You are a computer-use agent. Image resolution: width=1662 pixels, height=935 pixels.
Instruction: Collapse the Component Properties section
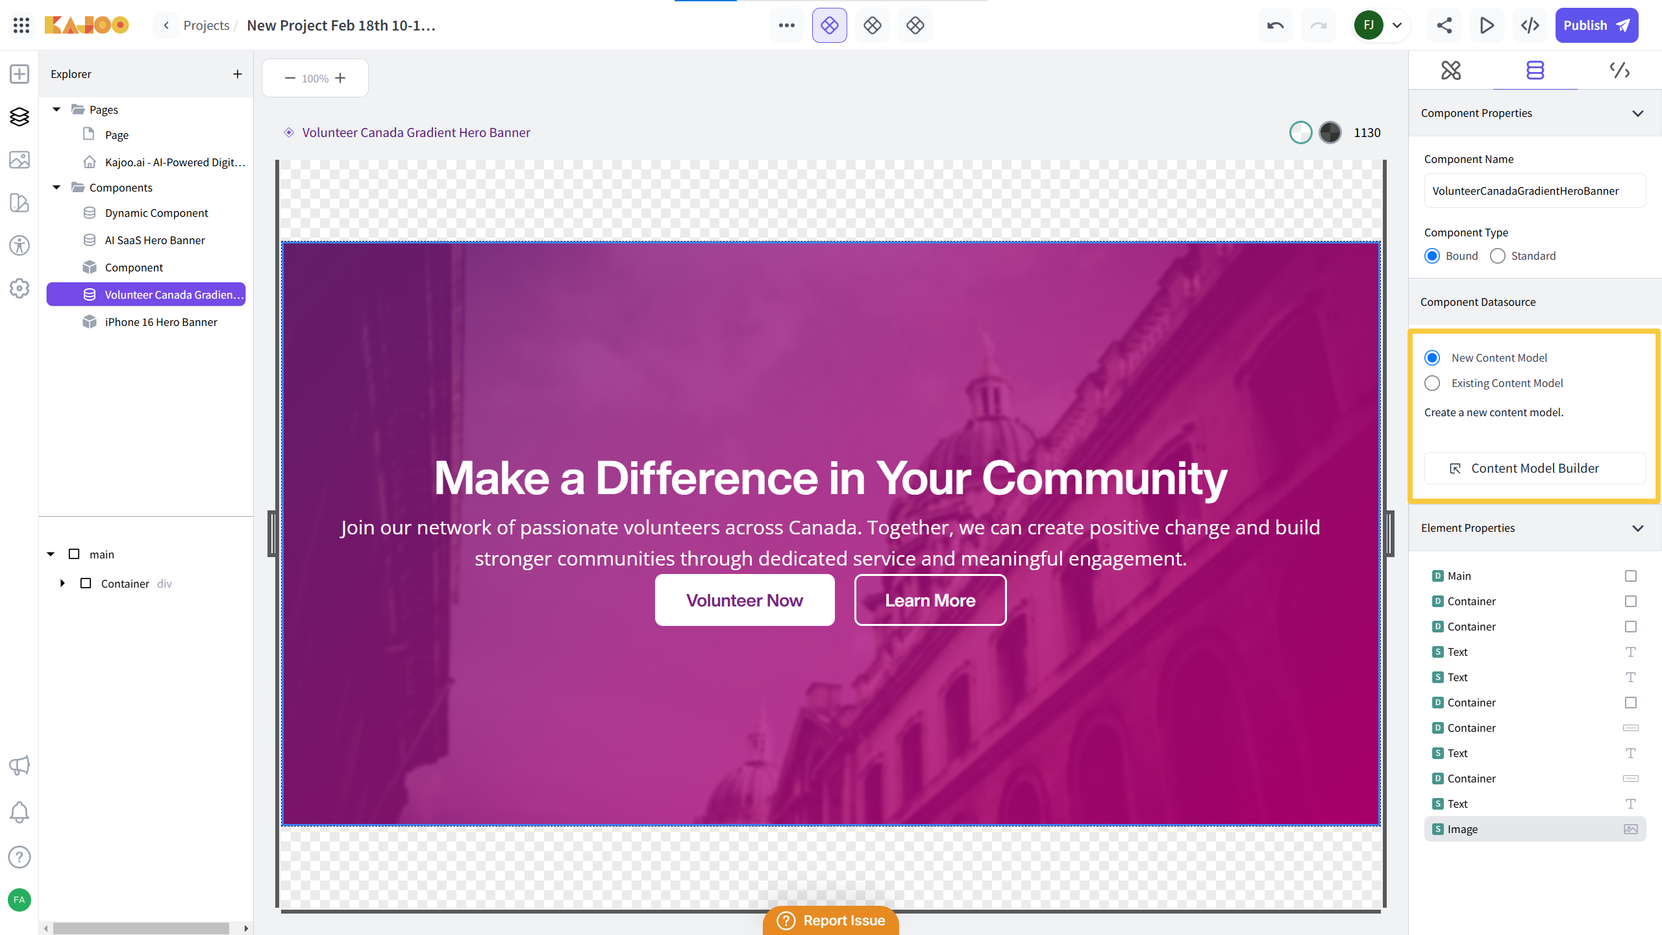pos(1637,113)
